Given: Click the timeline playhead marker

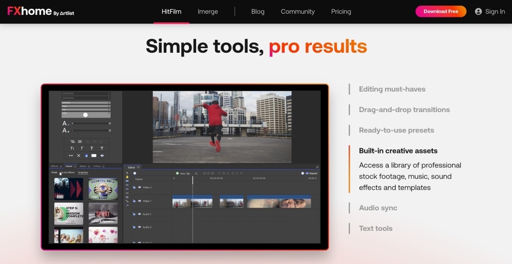Looking at the screenshot, I should click(193, 180).
